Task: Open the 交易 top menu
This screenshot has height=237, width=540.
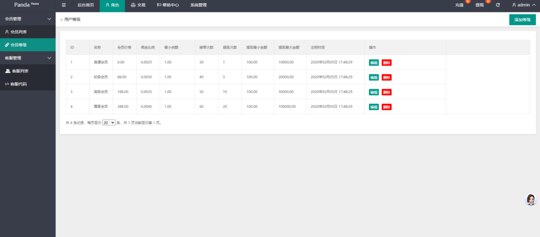Action: (138, 5)
